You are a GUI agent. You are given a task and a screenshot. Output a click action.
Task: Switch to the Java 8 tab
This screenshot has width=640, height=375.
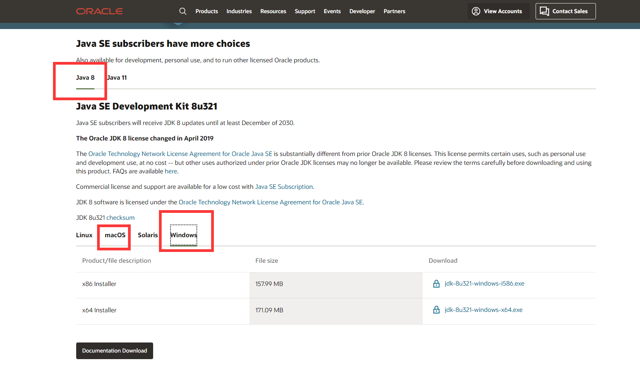point(85,78)
